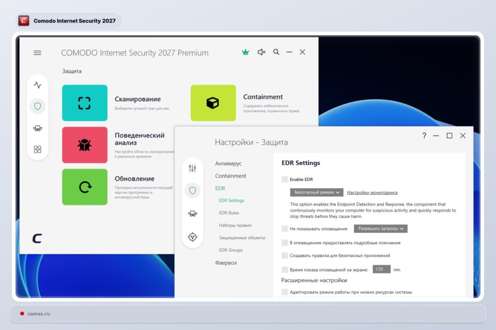Minimize the settings window
The height and width of the screenshot is (330, 496).
436,136
